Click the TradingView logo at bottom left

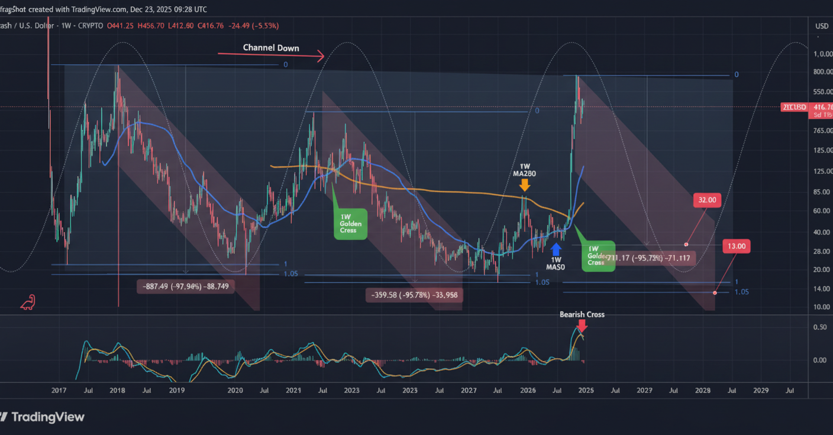click(44, 417)
